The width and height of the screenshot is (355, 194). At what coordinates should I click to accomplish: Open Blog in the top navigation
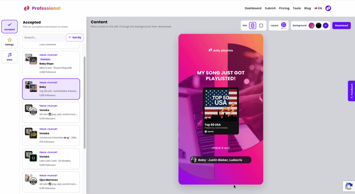[x=308, y=8]
